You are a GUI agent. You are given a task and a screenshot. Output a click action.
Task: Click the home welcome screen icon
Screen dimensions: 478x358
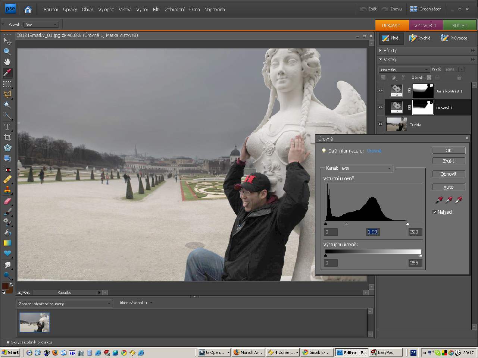(28, 9)
